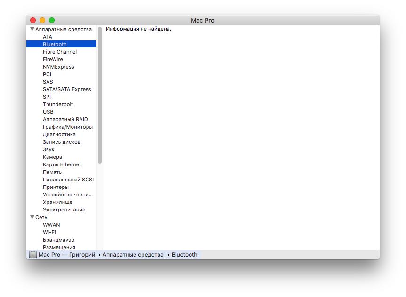The height and width of the screenshot is (297, 406).
Task: Click the Сеть sidebar header
Action: click(41, 217)
